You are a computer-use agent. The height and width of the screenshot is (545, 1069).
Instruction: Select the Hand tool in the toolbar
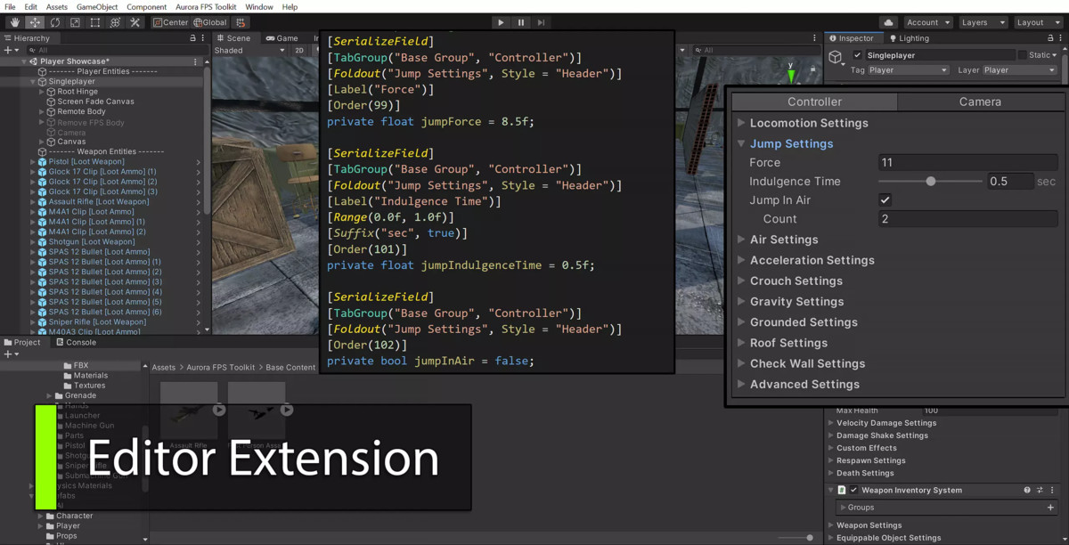(15, 22)
